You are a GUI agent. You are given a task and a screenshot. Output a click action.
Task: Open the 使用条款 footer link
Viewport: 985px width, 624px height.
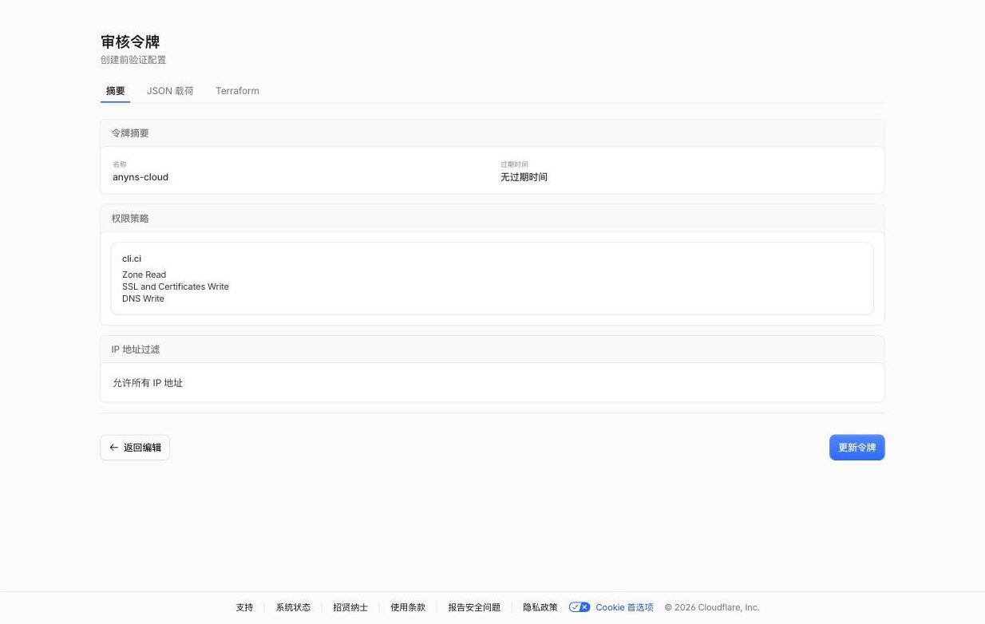click(408, 607)
